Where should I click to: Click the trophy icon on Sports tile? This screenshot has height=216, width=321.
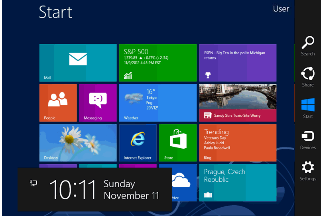(208, 75)
